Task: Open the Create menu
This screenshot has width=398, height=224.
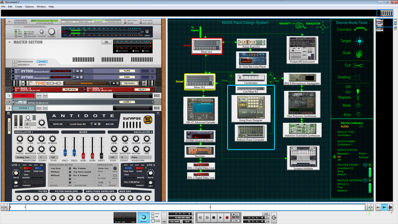Action: pos(19,7)
